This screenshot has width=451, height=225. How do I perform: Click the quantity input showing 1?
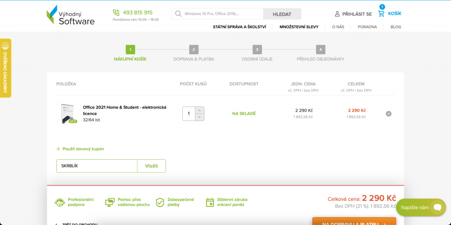pyautogui.click(x=189, y=114)
